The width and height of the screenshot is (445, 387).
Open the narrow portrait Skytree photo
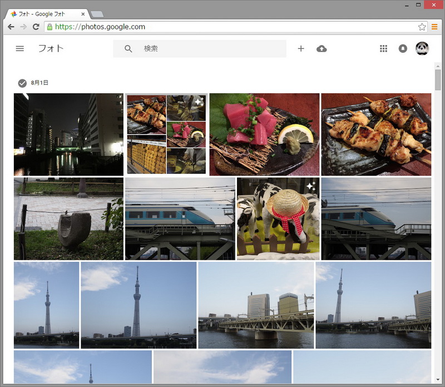point(47,305)
